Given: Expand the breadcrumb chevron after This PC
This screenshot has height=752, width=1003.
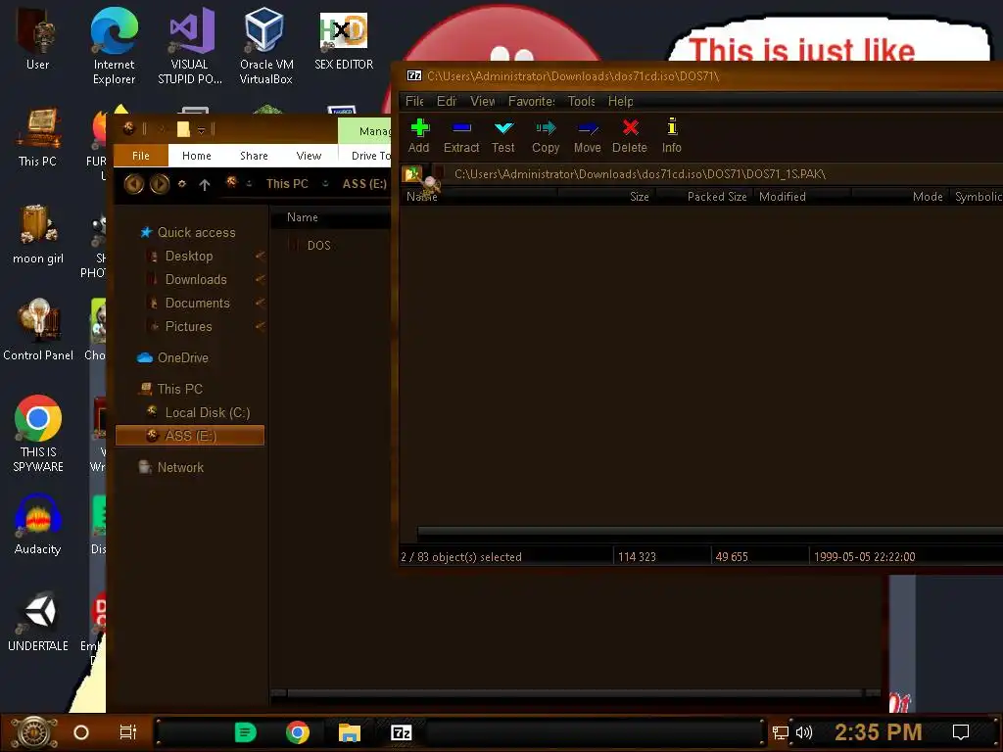Looking at the screenshot, I should click(x=325, y=184).
